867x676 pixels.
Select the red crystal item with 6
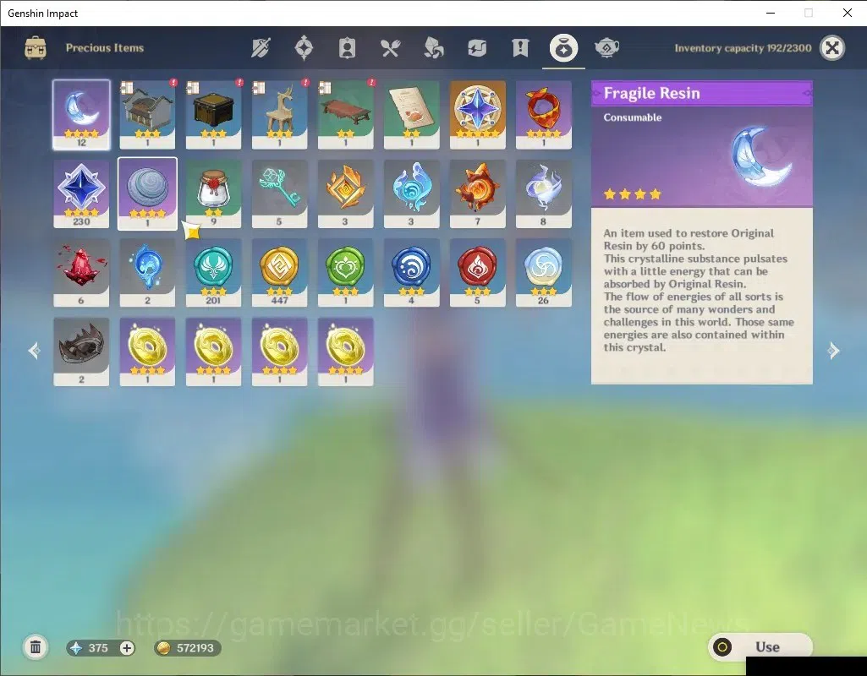[81, 273]
